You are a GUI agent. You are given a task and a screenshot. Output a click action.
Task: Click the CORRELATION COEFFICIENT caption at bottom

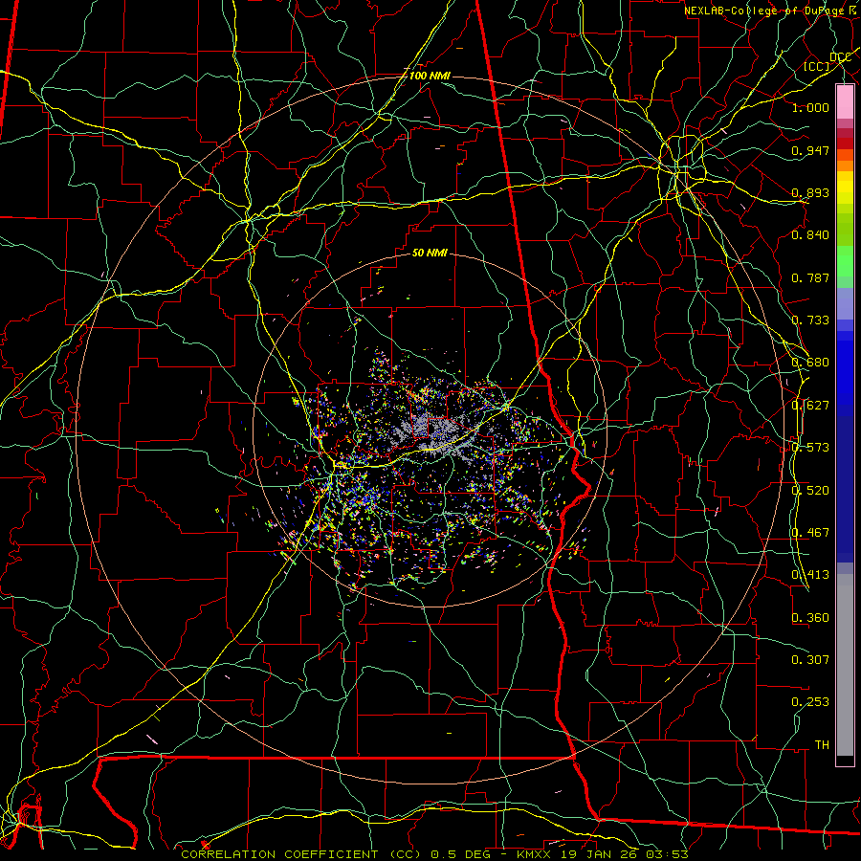coord(434,854)
